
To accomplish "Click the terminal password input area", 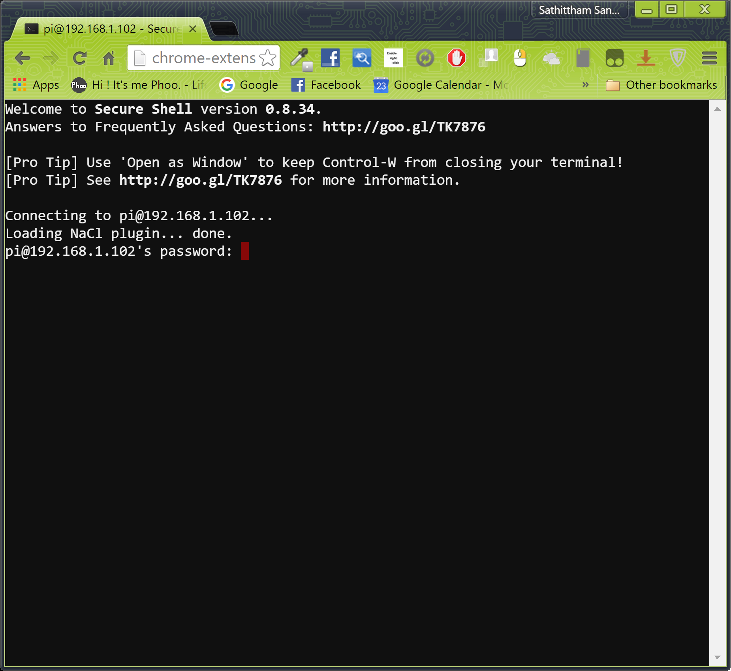I will pos(245,251).
